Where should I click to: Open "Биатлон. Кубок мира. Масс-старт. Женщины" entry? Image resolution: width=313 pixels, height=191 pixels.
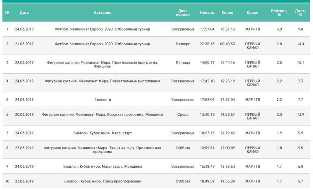[102, 167]
